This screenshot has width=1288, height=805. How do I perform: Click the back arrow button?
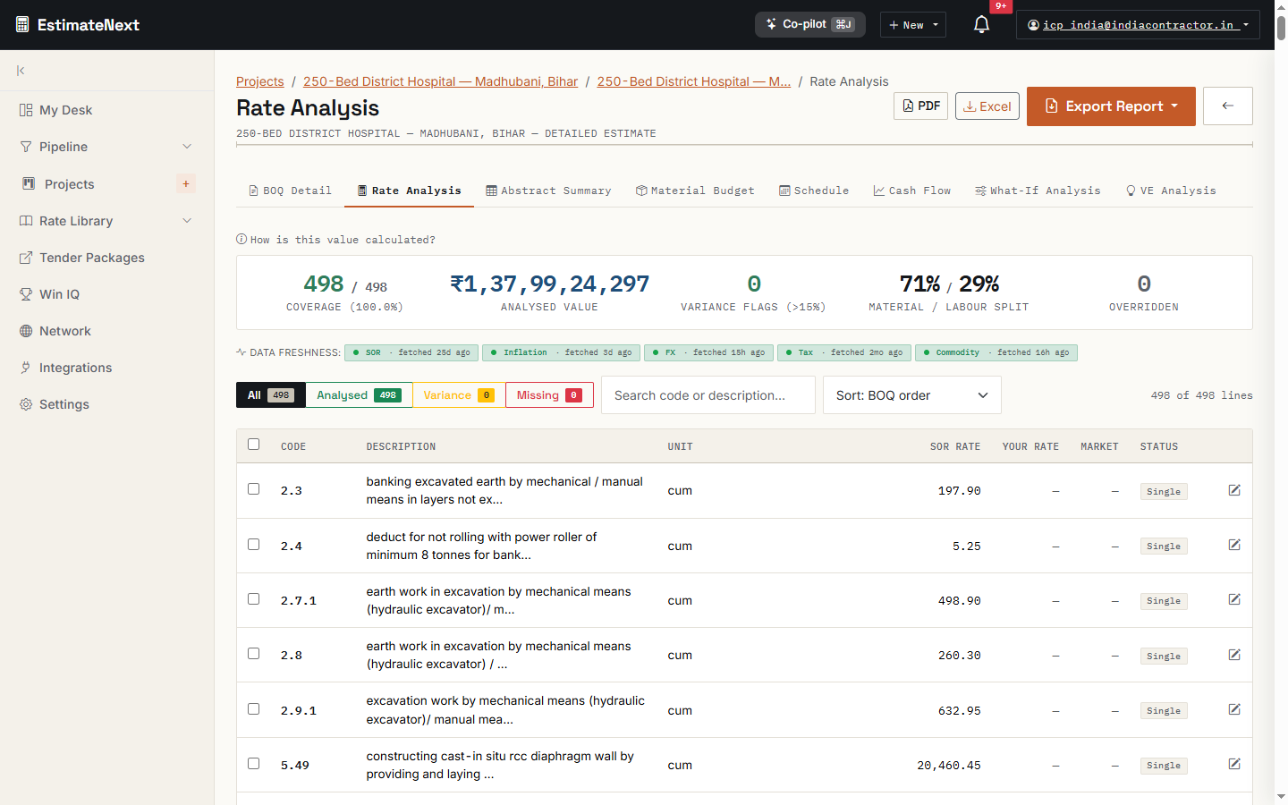[x=1227, y=106]
